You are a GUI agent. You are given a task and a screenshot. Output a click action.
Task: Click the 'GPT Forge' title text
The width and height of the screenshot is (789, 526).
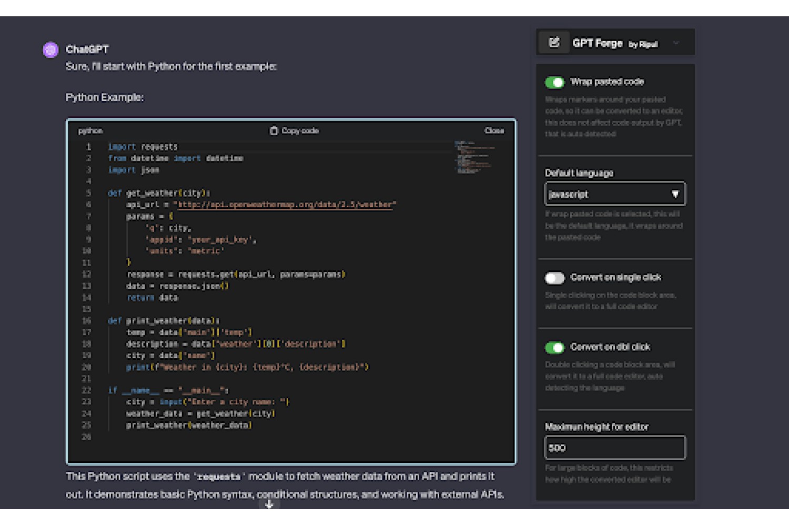click(598, 43)
